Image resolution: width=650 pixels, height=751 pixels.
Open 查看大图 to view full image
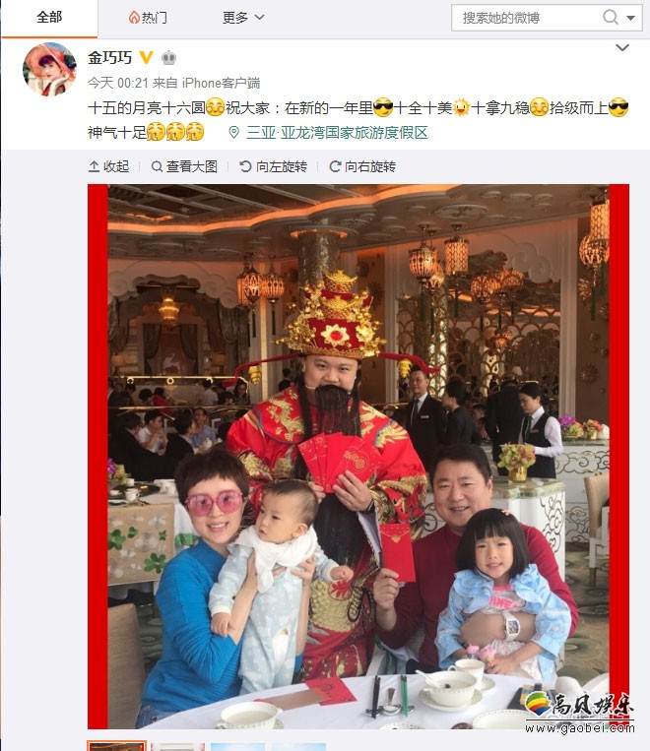pyautogui.click(x=184, y=166)
